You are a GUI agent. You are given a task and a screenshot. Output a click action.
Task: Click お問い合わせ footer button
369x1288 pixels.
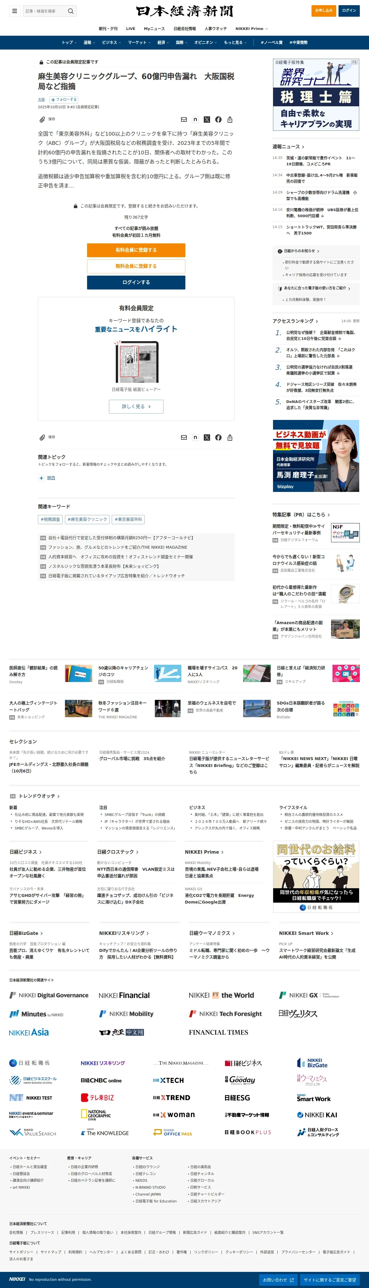tap(278, 1280)
